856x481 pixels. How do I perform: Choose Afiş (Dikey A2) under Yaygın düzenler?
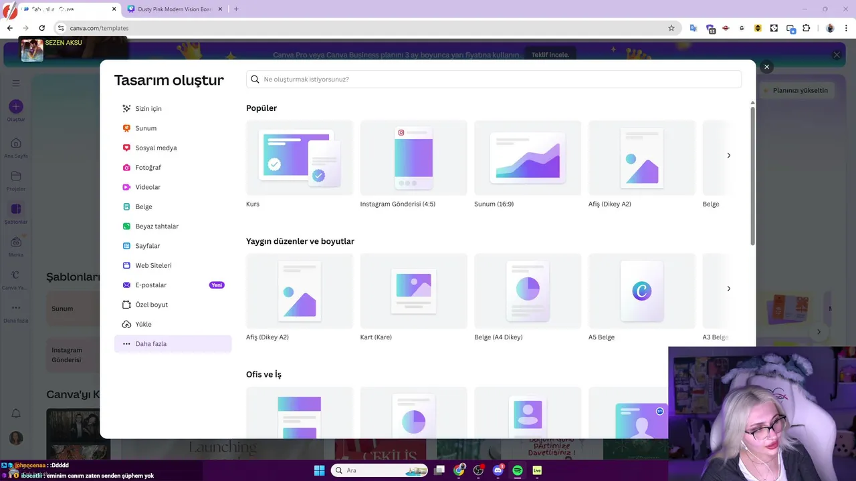[x=300, y=291]
